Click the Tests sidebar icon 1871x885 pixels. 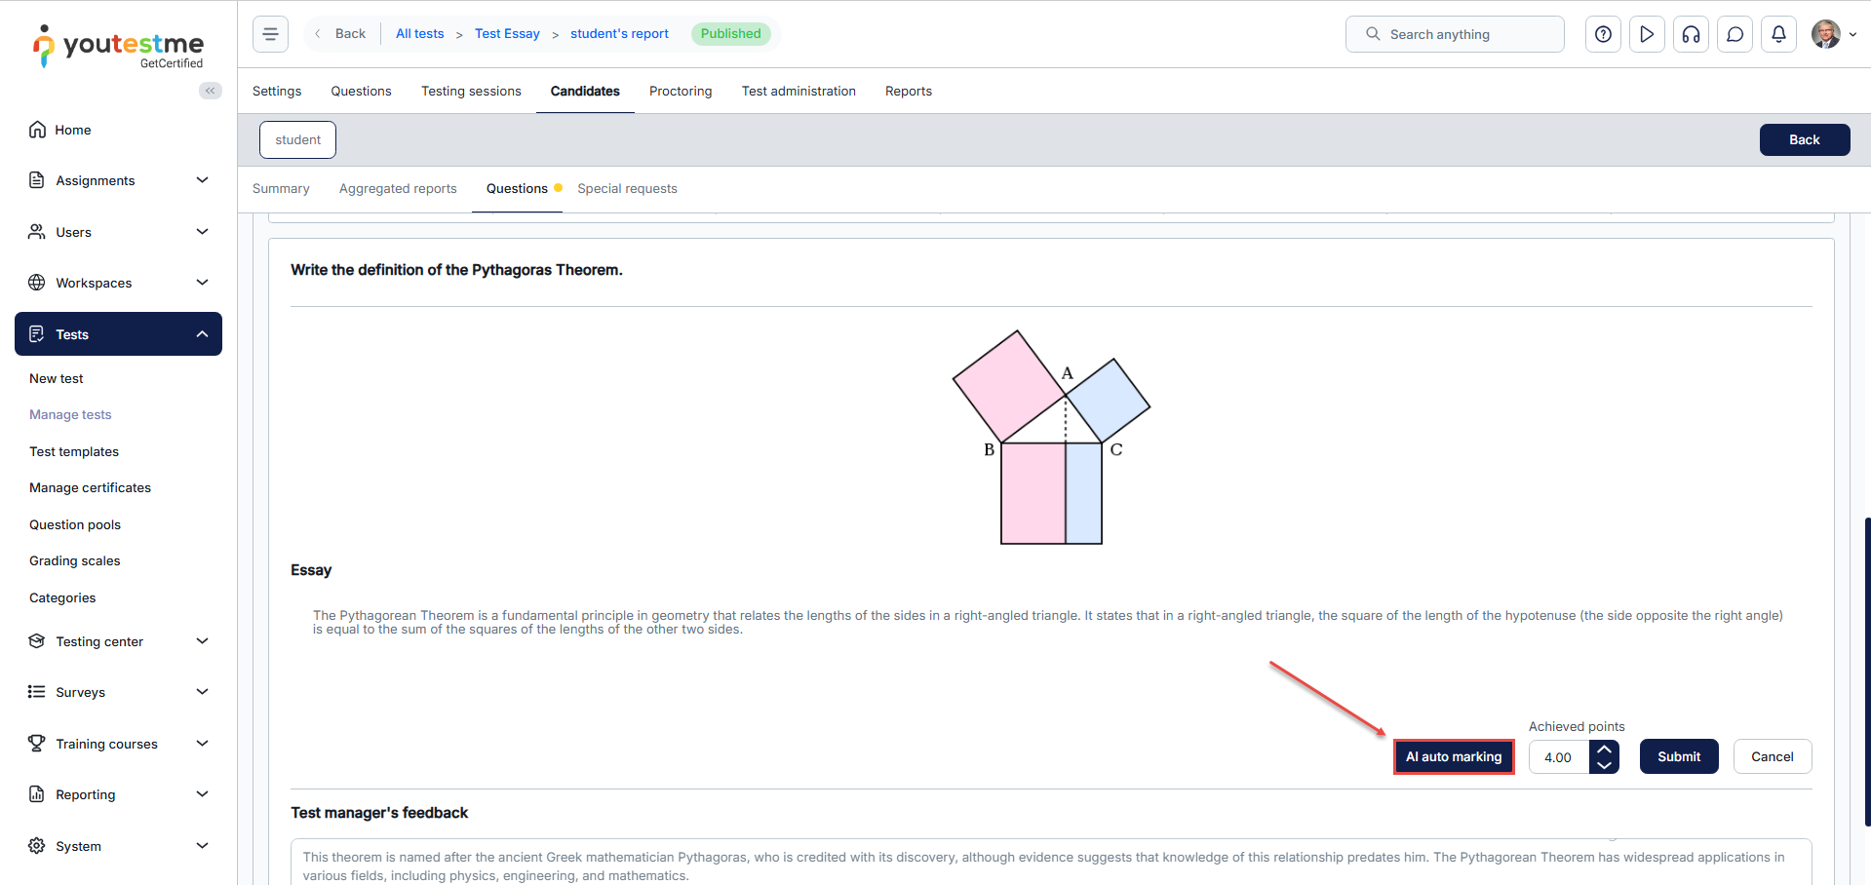(37, 334)
